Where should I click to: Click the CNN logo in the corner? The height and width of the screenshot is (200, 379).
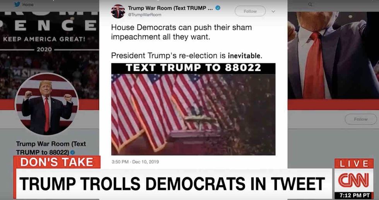(x=354, y=180)
